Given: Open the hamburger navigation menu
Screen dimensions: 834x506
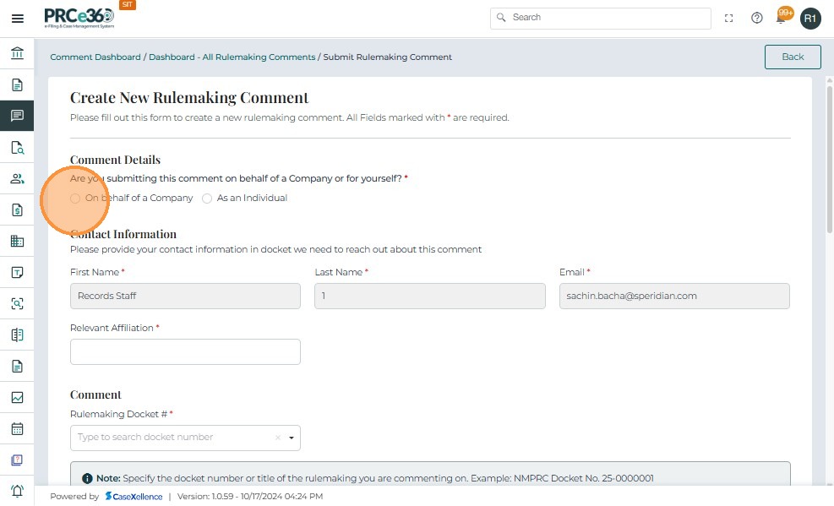Looking at the screenshot, I should (17, 19).
